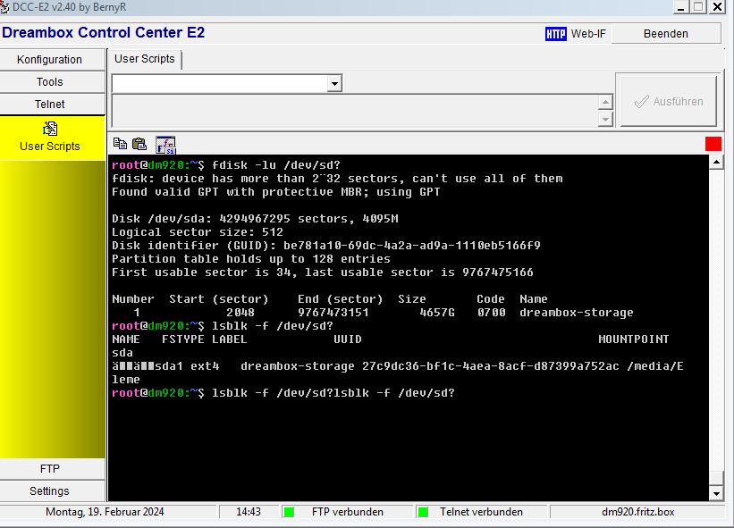The width and height of the screenshot is (734, 528).
Task: Click the red status square
Action: tap(713, 144)
